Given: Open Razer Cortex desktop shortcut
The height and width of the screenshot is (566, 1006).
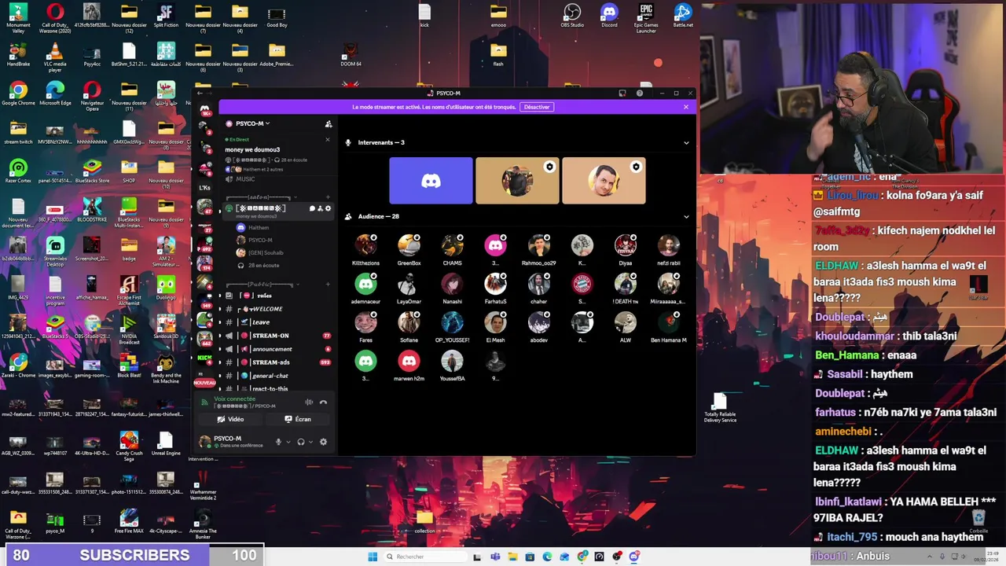Looking at the screenshot, I should pyautogui.click(x=18, y=171).
